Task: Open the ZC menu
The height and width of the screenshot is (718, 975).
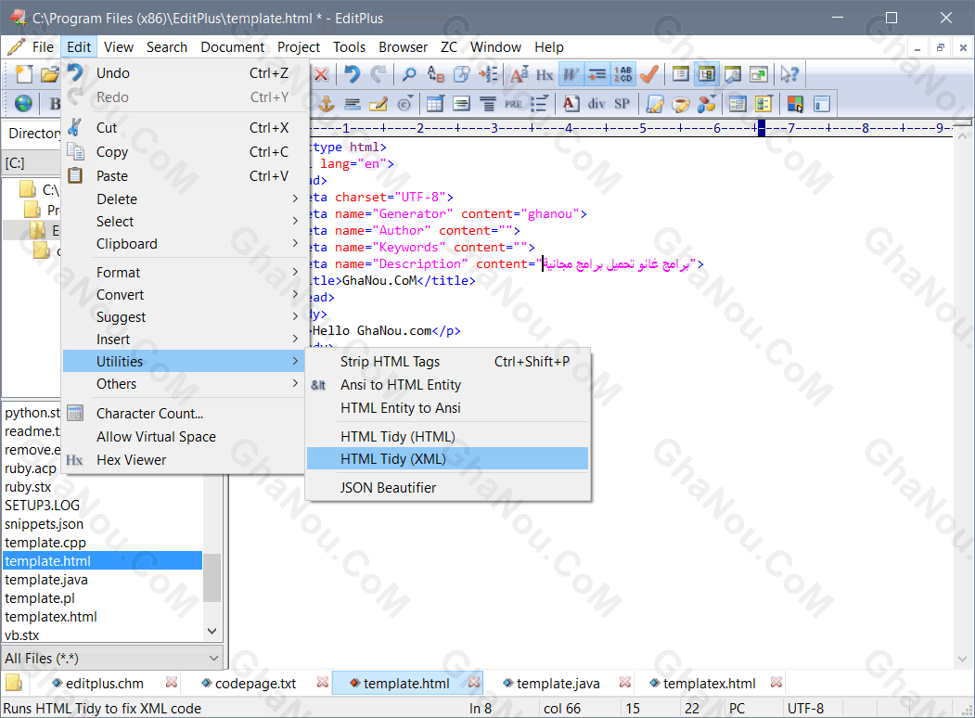Action: pyautogui.click(x=449, y=47)
